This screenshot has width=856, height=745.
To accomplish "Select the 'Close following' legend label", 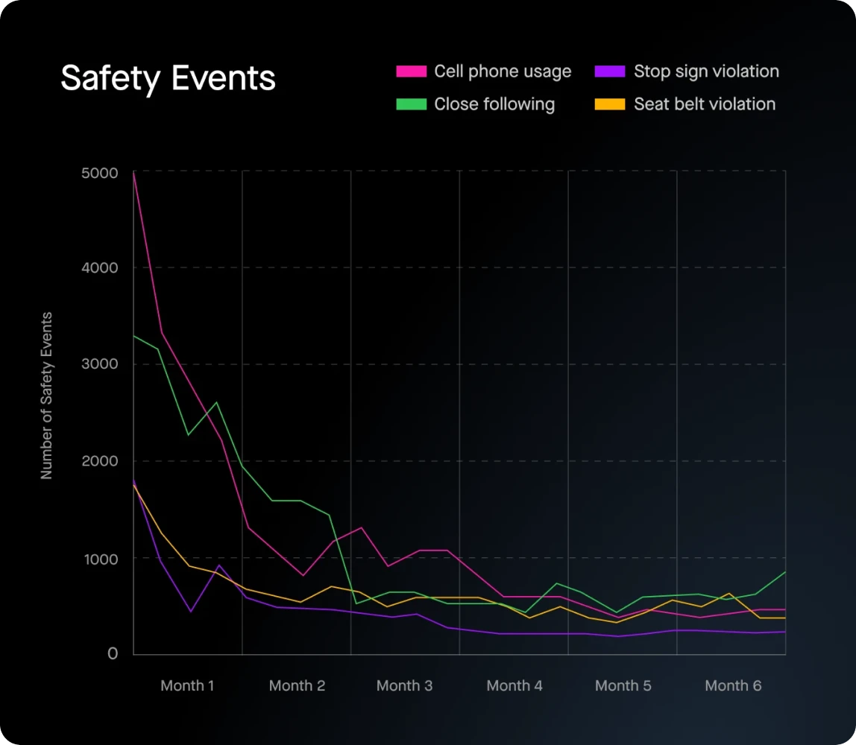I will coord(494,104).
